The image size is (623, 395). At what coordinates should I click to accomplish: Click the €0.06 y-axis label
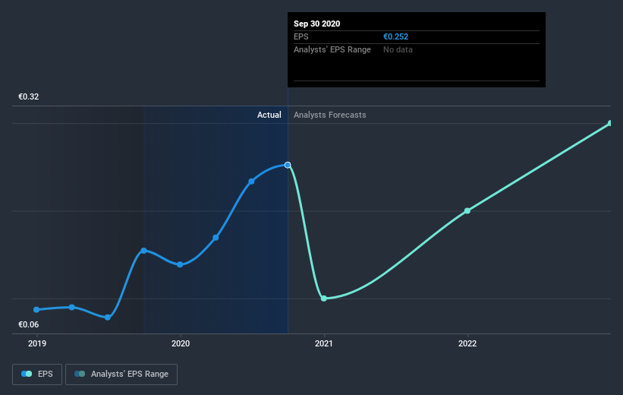(x=29, y=324)
